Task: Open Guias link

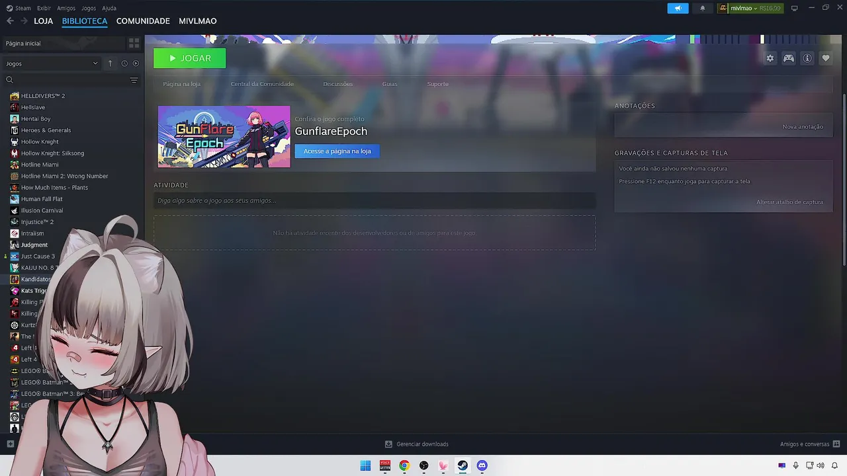Action: tap(390, 84)
